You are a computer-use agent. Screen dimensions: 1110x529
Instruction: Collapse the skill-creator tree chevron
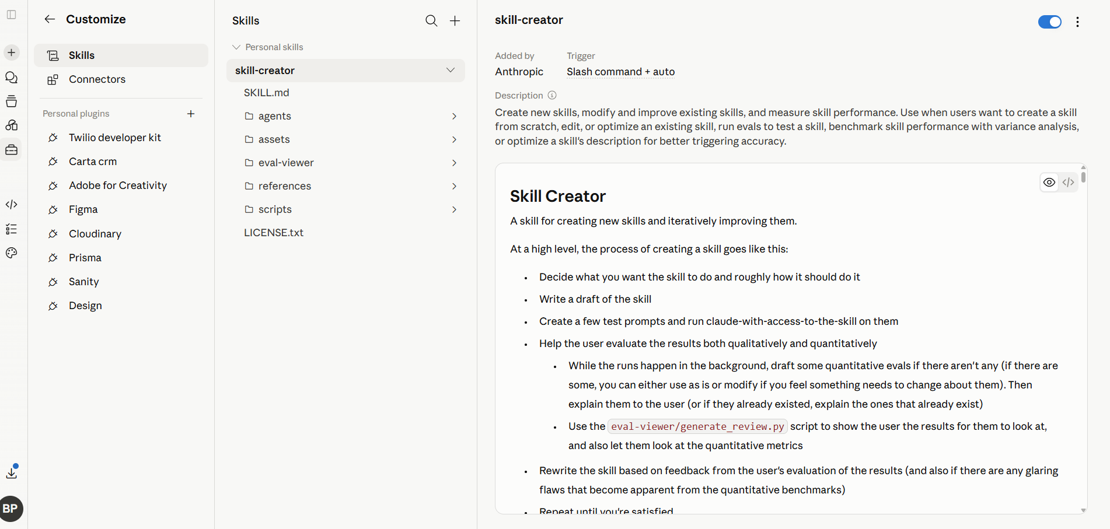pos(451,70)
